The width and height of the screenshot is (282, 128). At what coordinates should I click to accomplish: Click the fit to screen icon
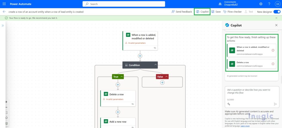point(7,113)
